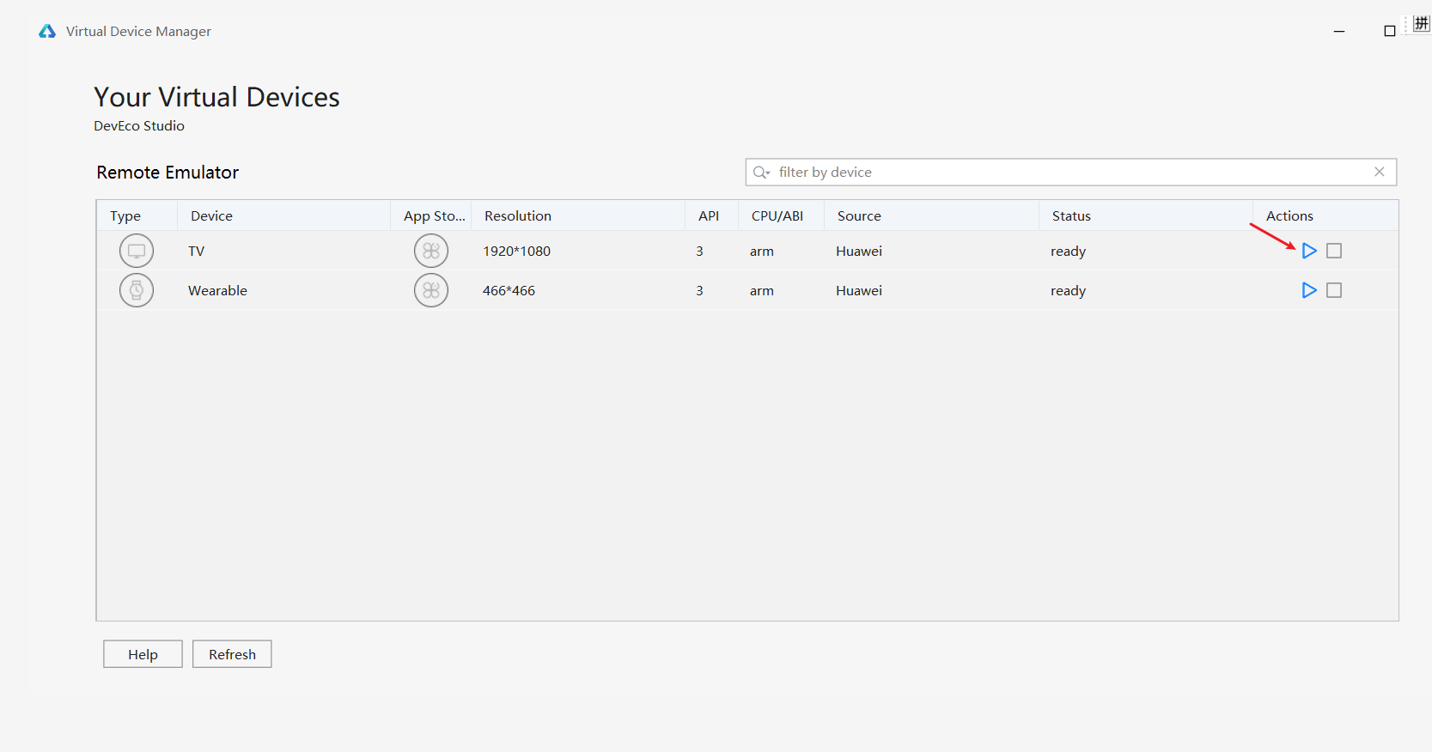The width and height of the screenshot is (1432, 752).
Task: Sort by the Status column header
Action: pyautogui.click(x=1070, y=216)
